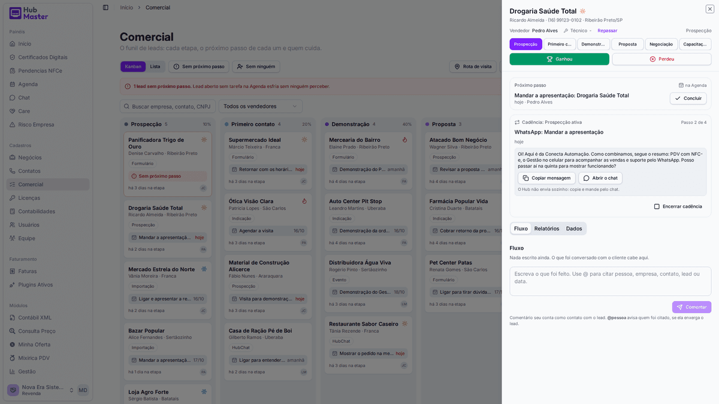Open Plugins Ativos icon
Screen dimensions: 719x404
pyautogui.click(x=13, y=285)
